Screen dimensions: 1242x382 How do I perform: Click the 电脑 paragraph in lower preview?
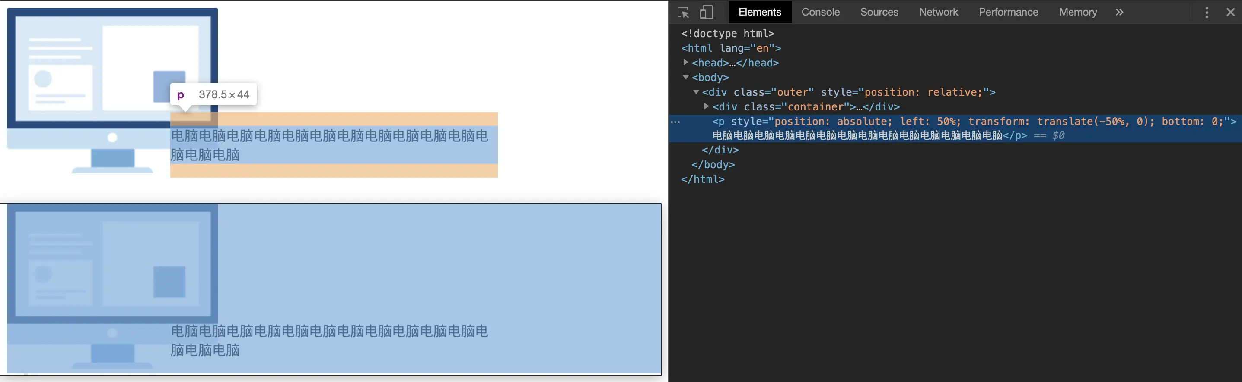[330, 340]
